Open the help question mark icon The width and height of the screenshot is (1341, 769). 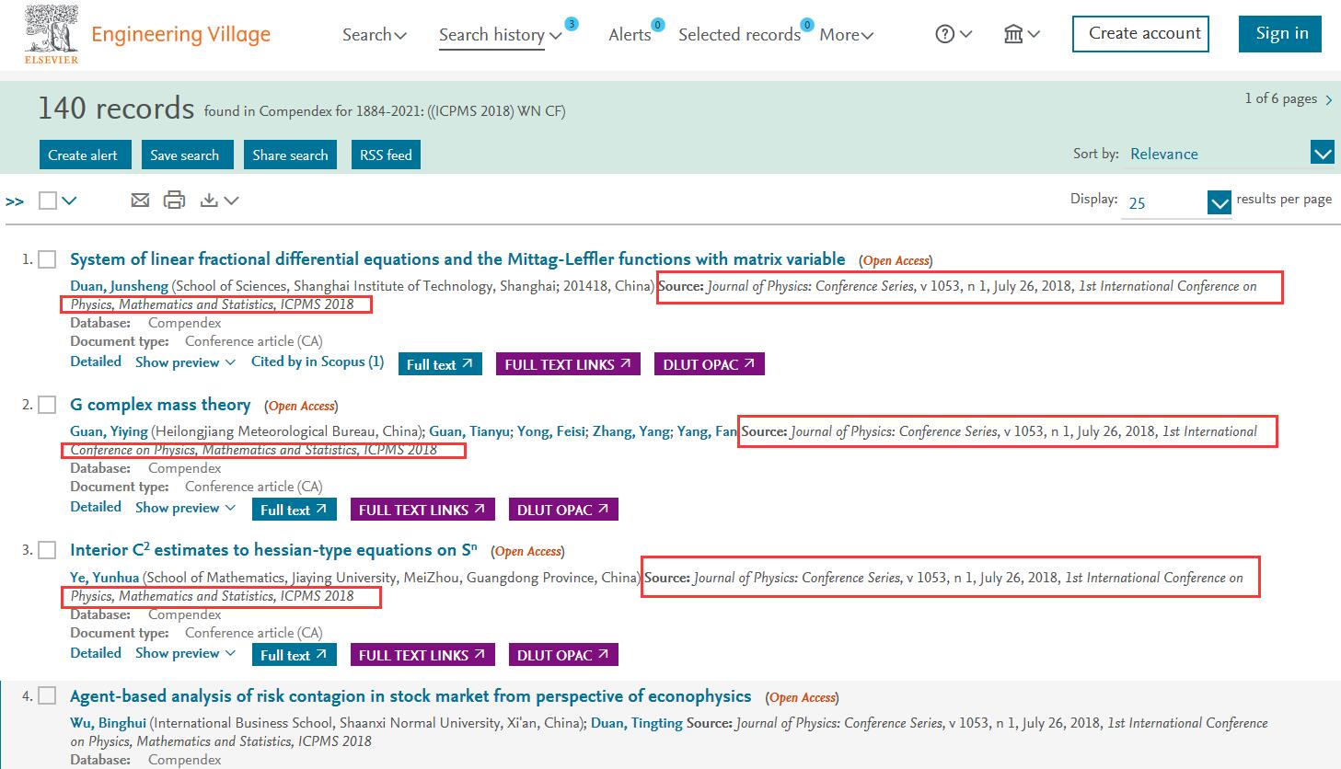point(945,34)
